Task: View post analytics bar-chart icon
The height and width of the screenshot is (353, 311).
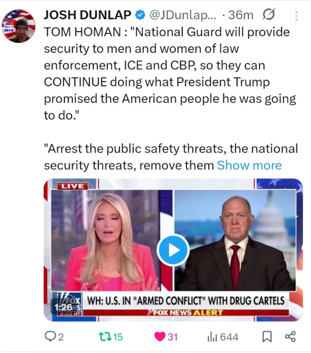Action: 212,337
